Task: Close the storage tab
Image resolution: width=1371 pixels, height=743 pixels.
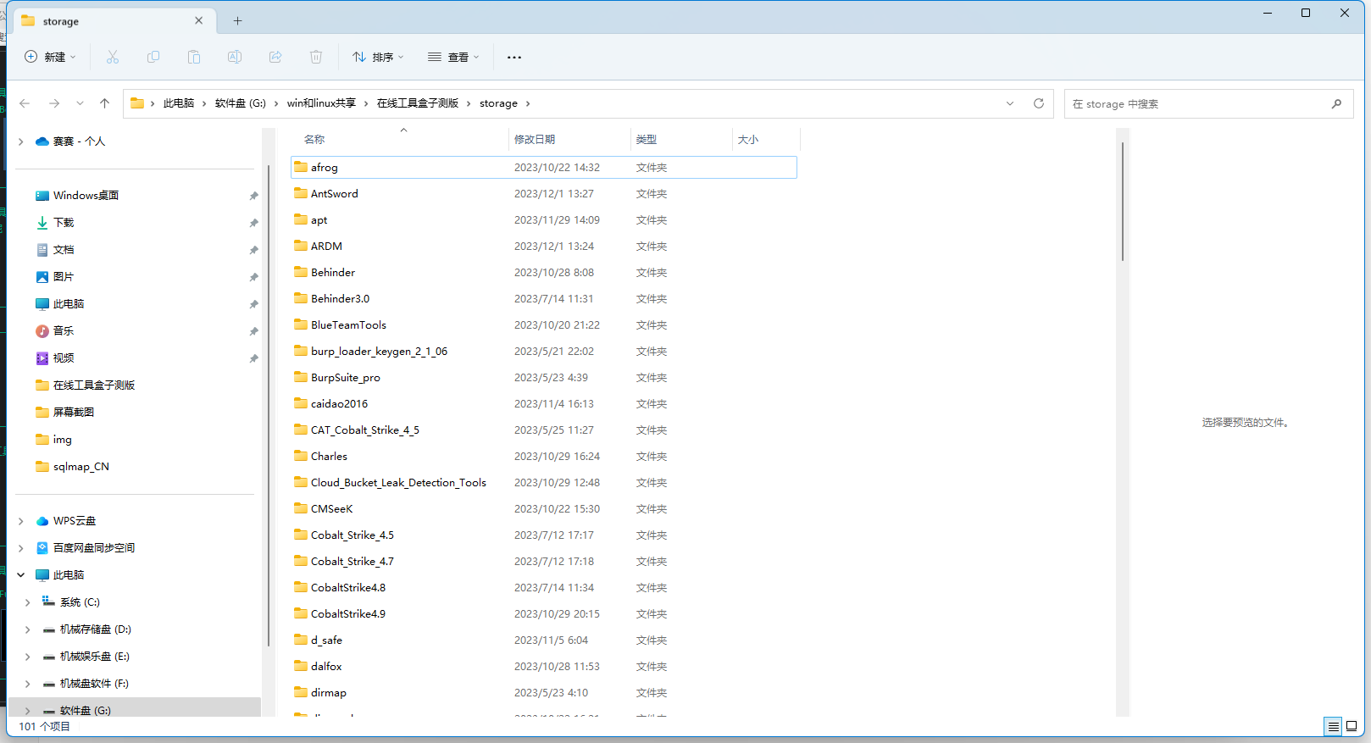Action: pos(199,20)
